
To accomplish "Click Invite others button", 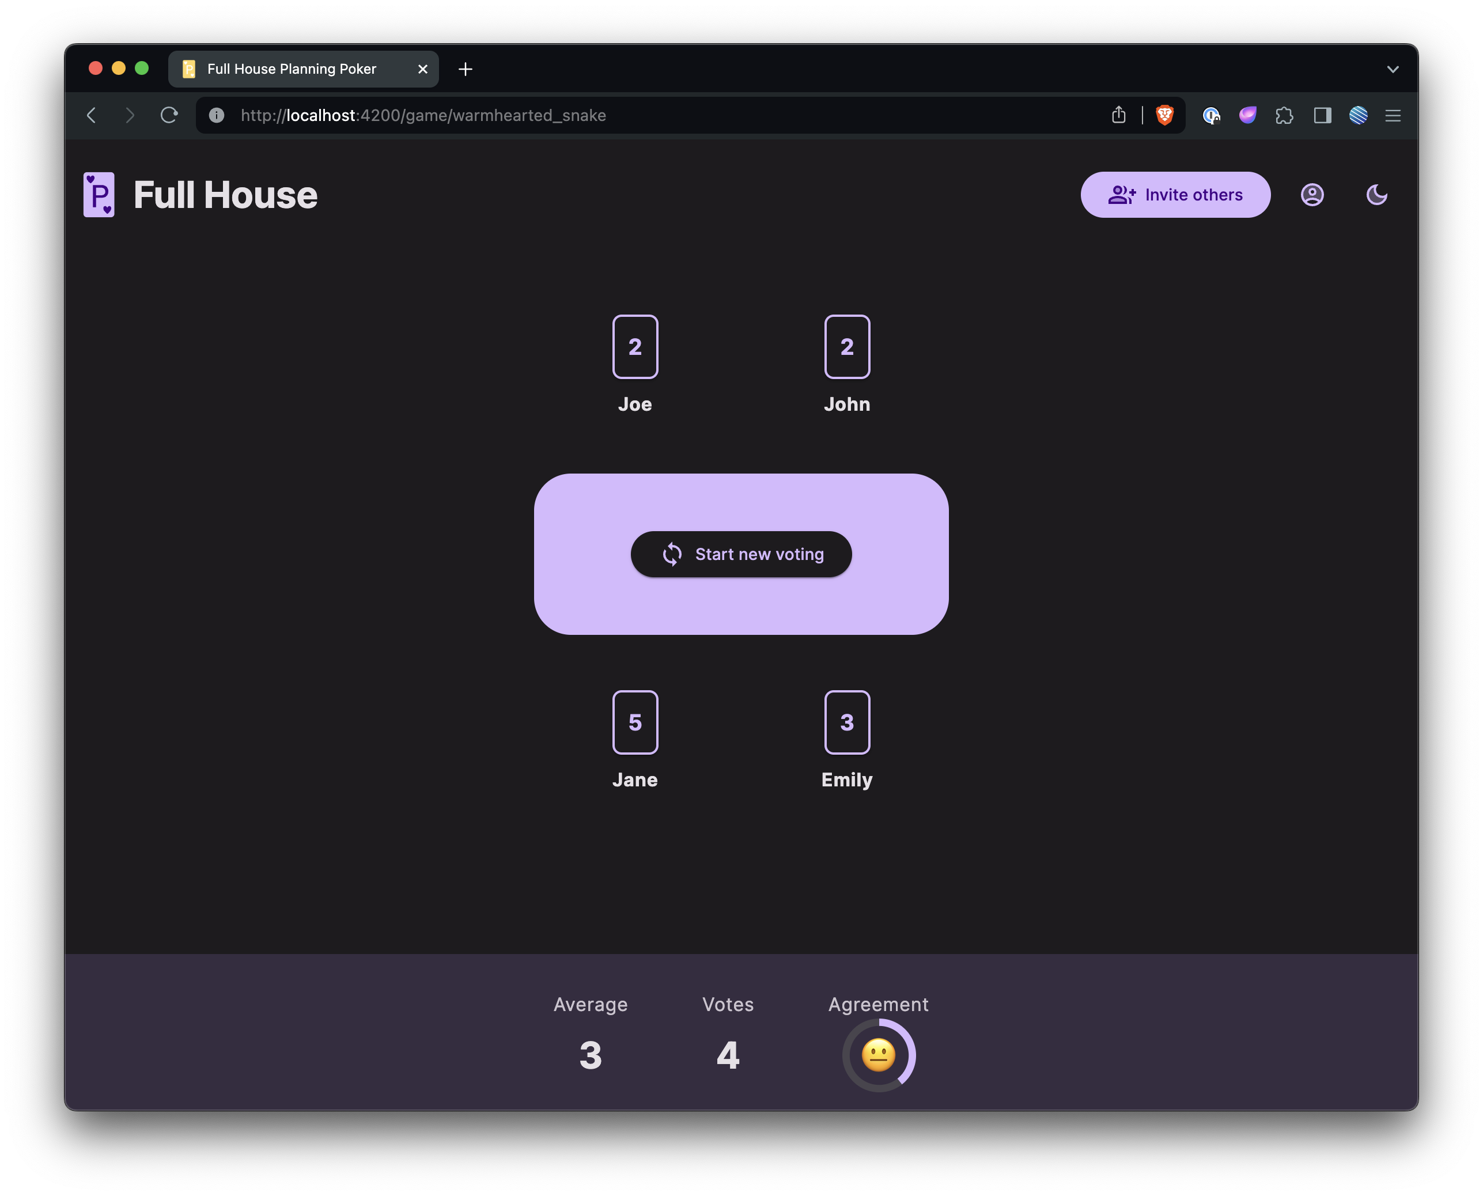I will [1175, 195].
